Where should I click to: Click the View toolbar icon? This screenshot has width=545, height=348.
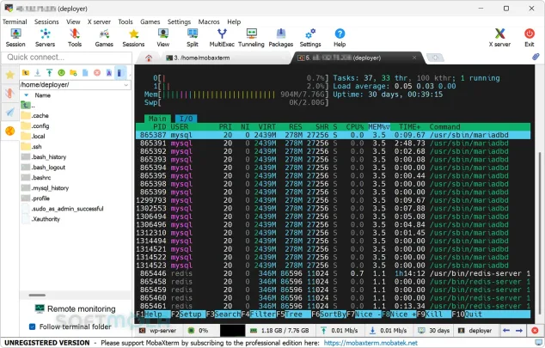point(163,38)
